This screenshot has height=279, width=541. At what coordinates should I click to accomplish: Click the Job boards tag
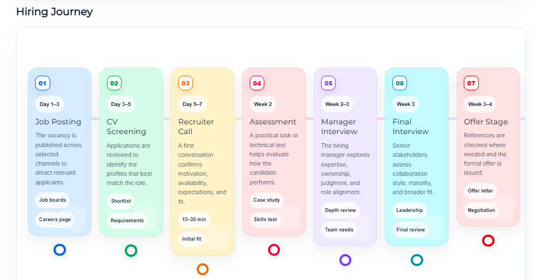[x=52, y=200]
